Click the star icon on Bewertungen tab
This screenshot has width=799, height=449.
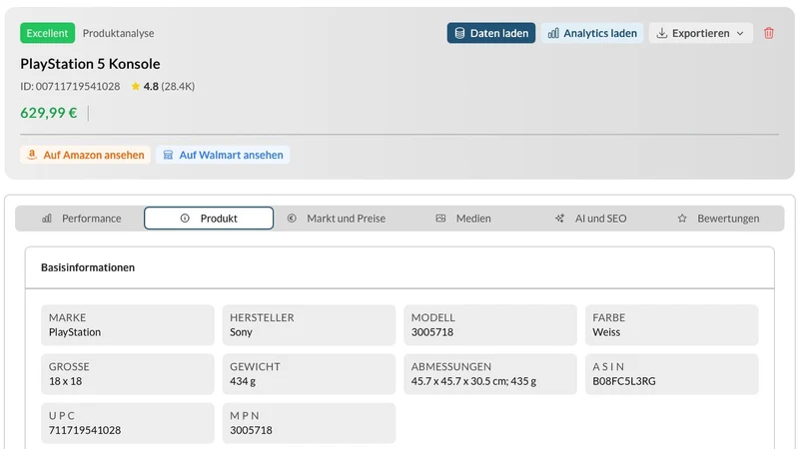(x=682, y=219)
